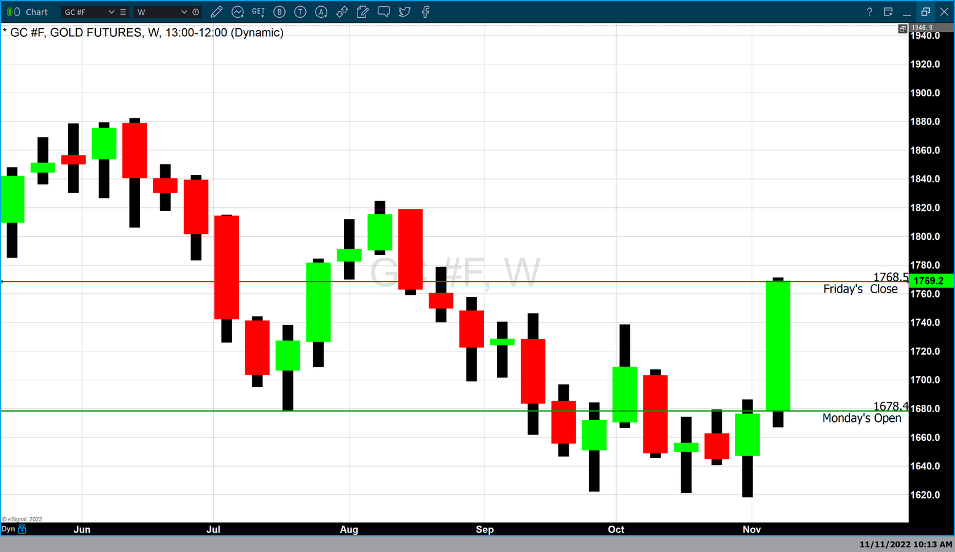Screen dimensions: 955x552
Task: Toggle the time axis lock icon
Action: point(23,529)
